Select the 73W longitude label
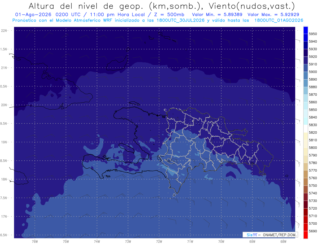Viewport: 318px width, 245px height. pos(128,242)
